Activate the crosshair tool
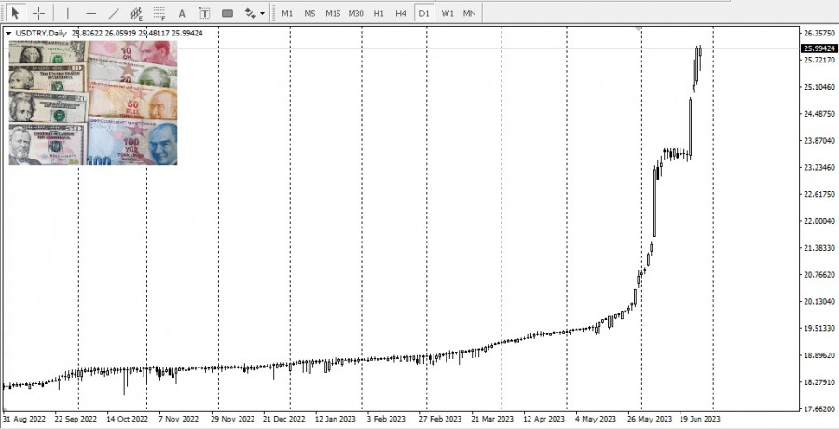Viewport: 839px width, 429px height. pyautogui.click(x=39, y=13)
